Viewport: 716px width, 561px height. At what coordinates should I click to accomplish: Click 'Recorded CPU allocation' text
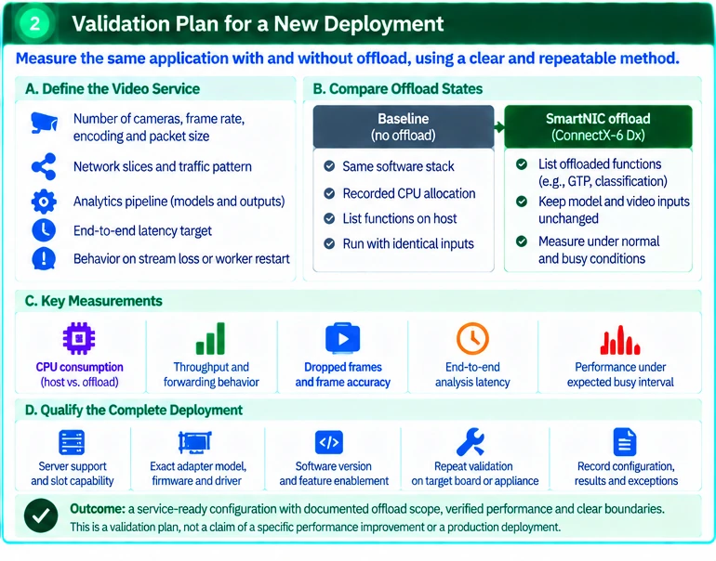(x=409, y=193)
